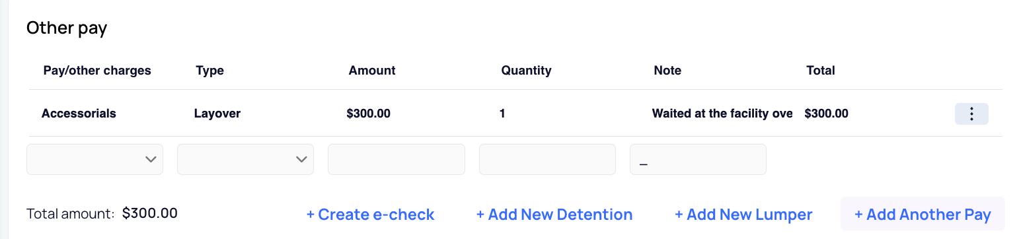The image size is (1019, 239).
Task: Click the truncated note 'Waited at the facility'
Action: [722, 114]
